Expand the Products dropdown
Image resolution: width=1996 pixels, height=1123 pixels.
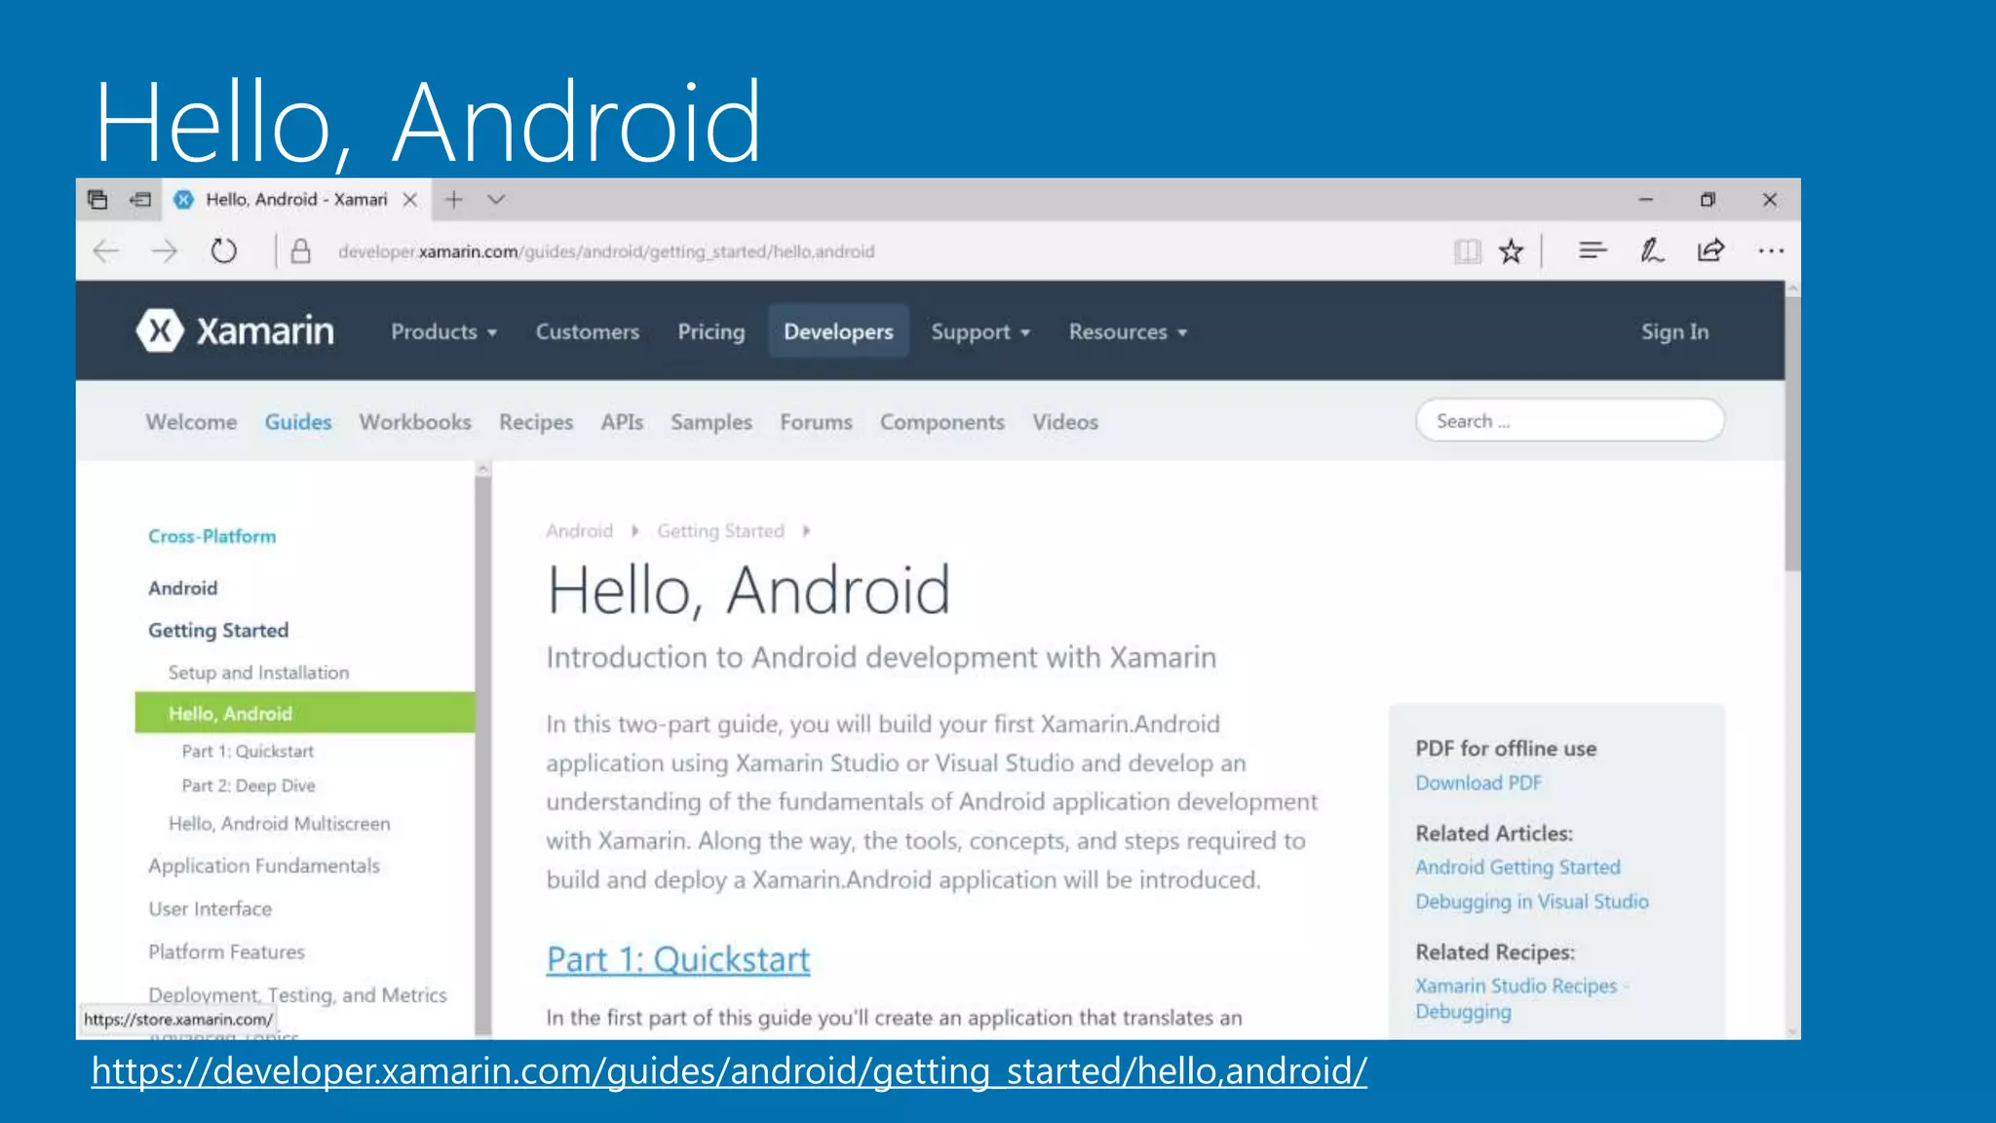pyautogui.click(x=444, y=332)
